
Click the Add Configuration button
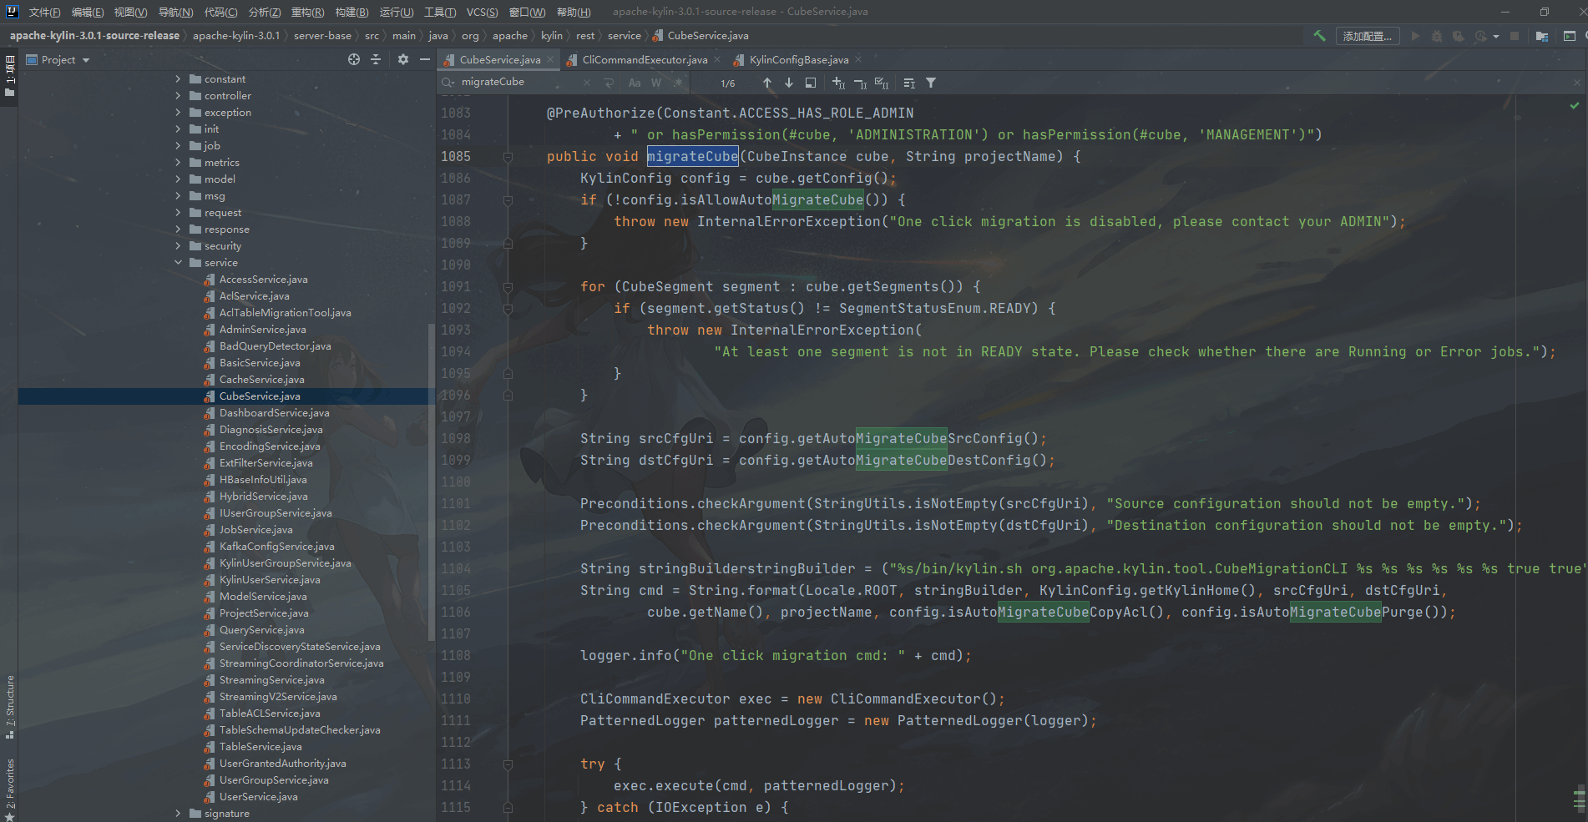pos(1367,36)
